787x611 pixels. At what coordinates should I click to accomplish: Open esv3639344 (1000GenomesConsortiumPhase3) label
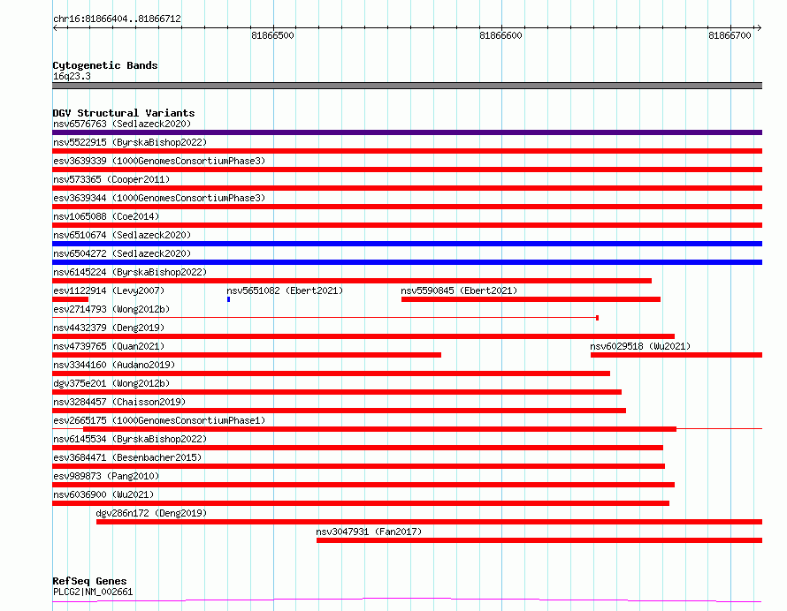pyautogui.click(x=159, y=198)
